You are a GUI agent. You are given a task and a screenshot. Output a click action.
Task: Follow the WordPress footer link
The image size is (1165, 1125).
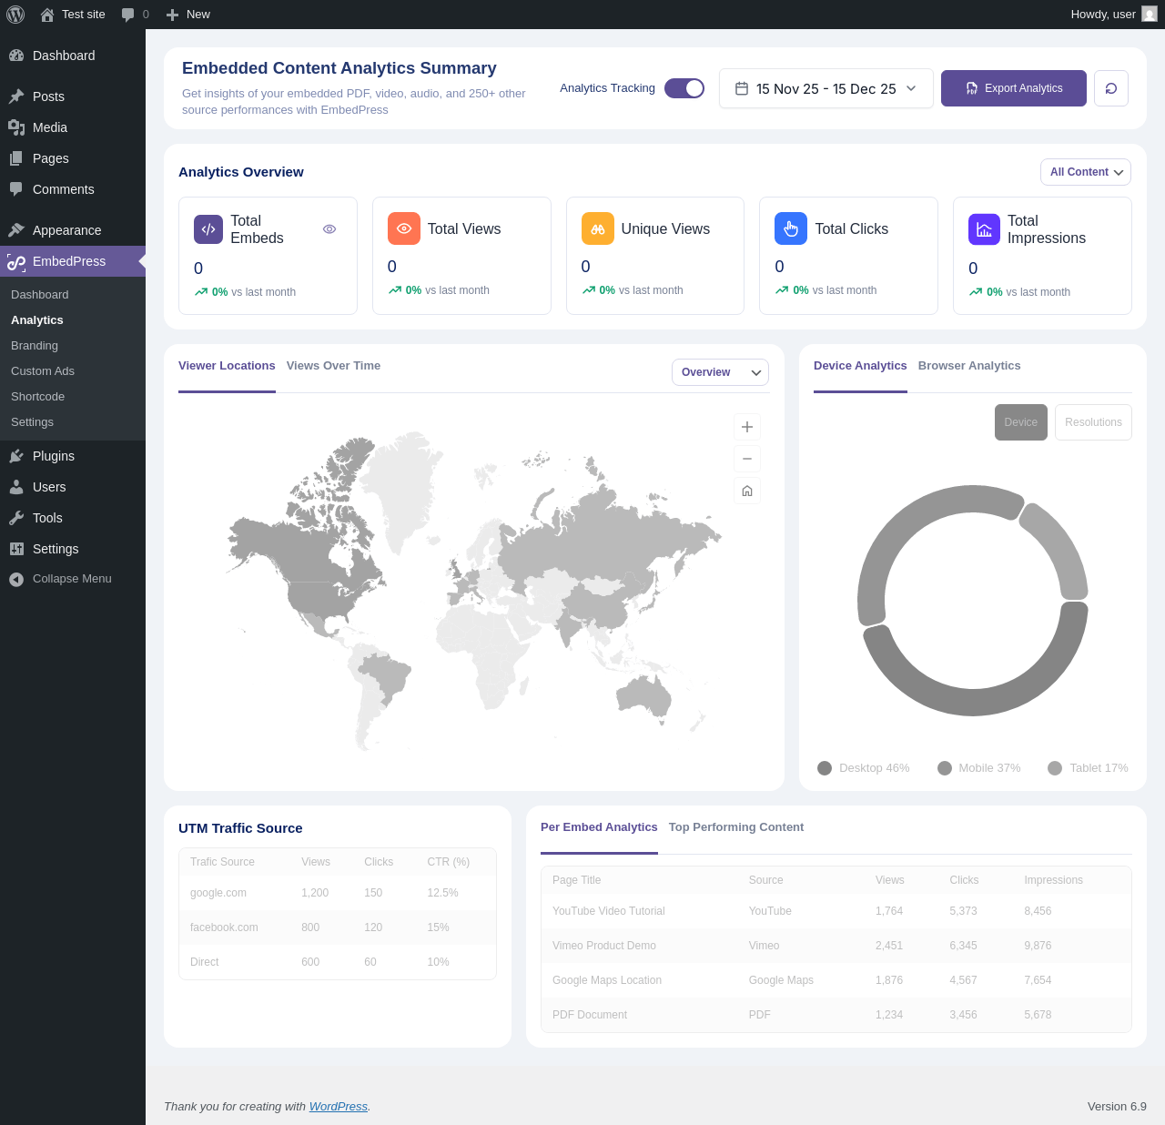coord(338,1107)
